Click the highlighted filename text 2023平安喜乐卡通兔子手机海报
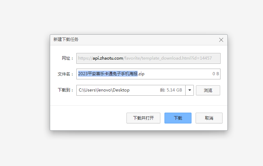The height and width of the screenshot is (166, 263). coord(107,74)
